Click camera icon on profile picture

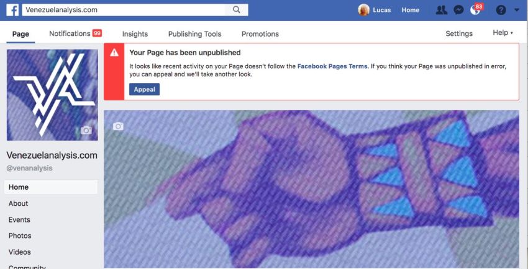coord(86,130)
